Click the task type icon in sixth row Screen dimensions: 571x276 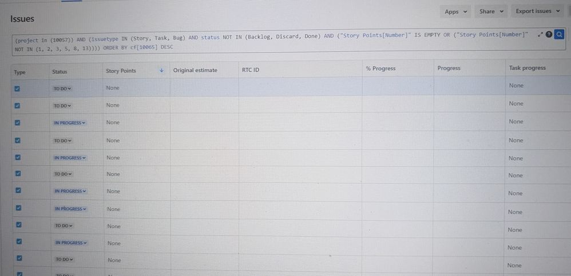tap(18, 174)
